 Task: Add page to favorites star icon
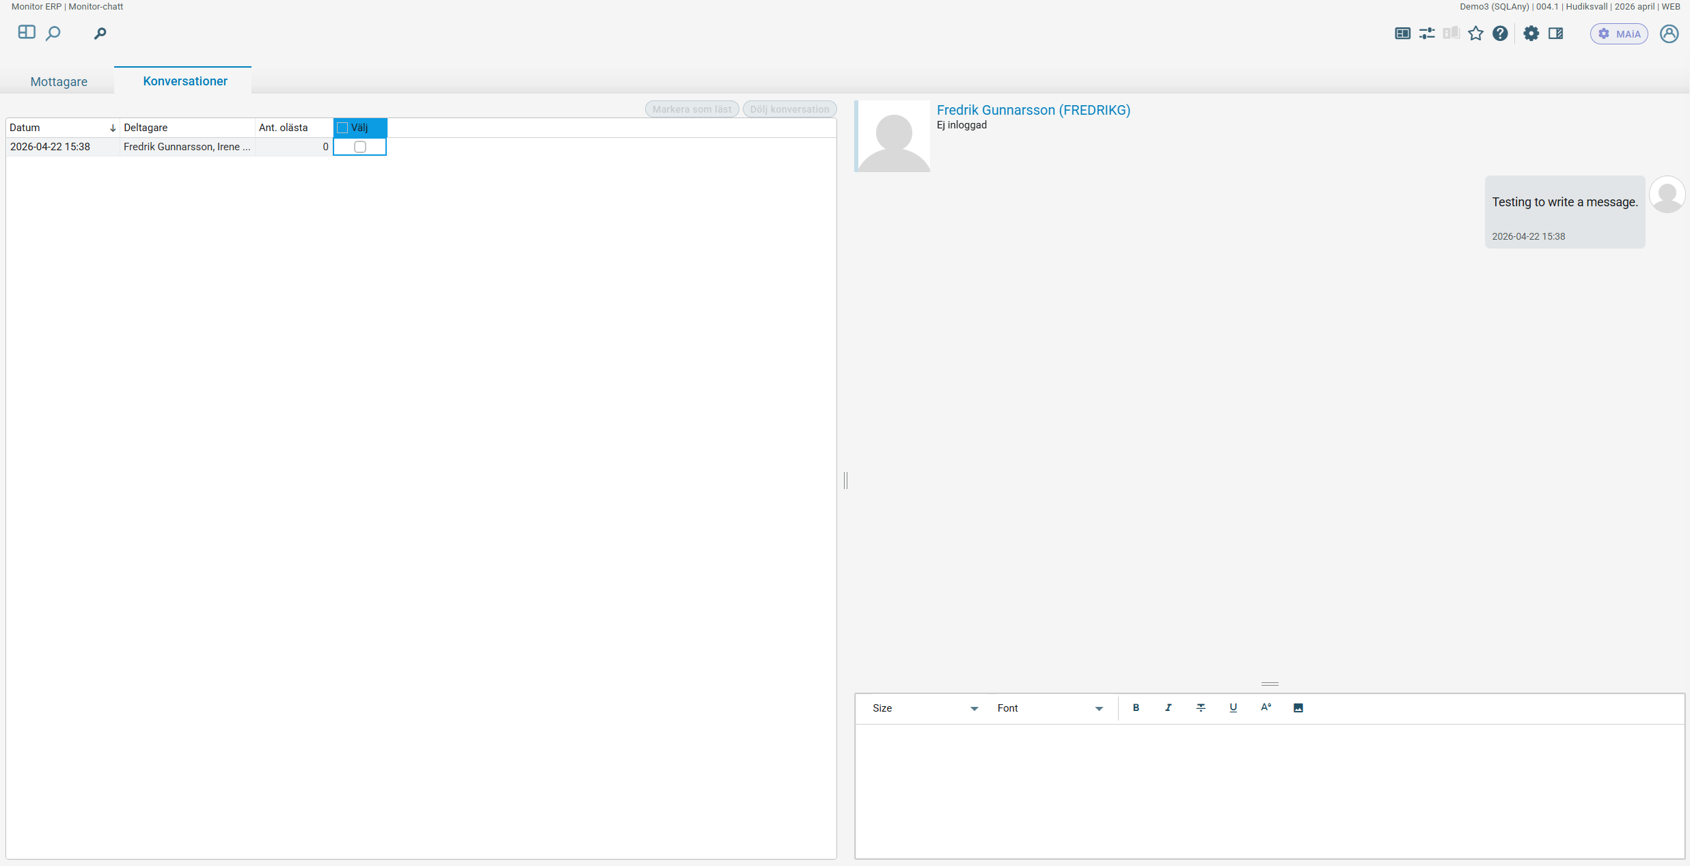(x=1475, y=33)
